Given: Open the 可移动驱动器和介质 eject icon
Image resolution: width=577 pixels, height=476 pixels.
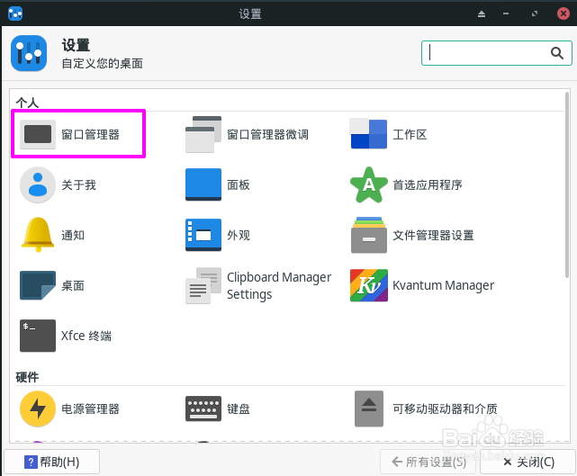Looking at the screenshot, I should pyautogui.click(x=369, y=409).
